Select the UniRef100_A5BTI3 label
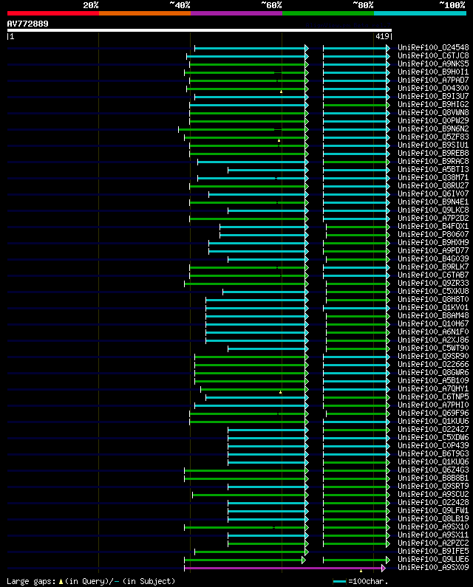 pyautogui.click(x=433, y=170)
